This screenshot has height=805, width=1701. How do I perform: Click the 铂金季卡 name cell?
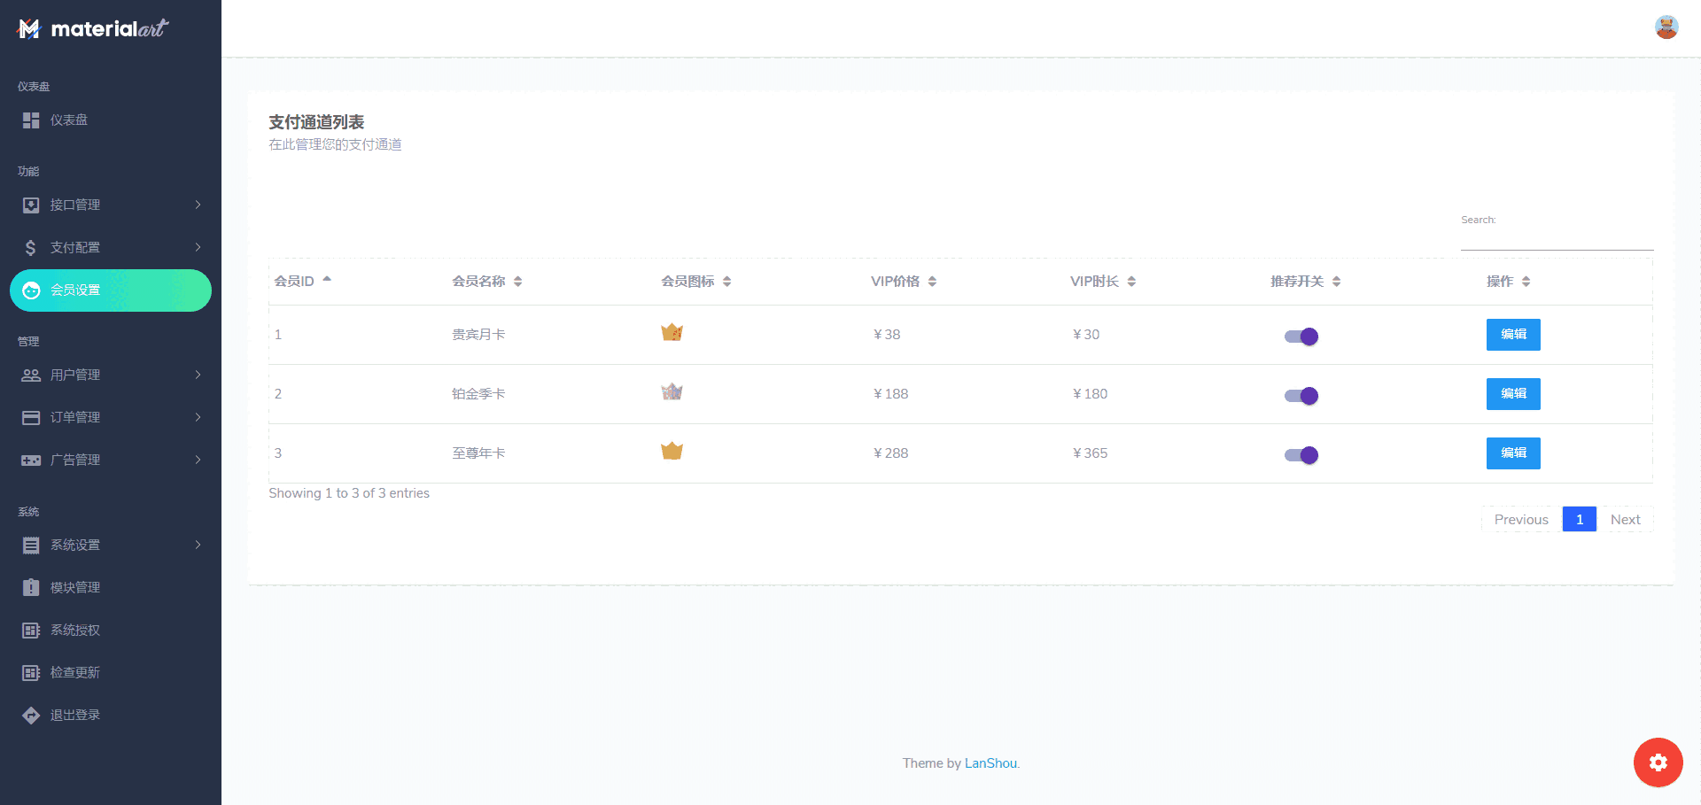(x=478, y=394)
